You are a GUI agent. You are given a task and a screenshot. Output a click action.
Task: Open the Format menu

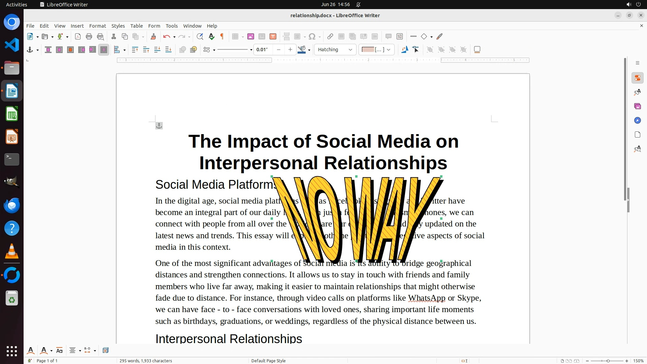pyautogui.click(x=97, y=26)
